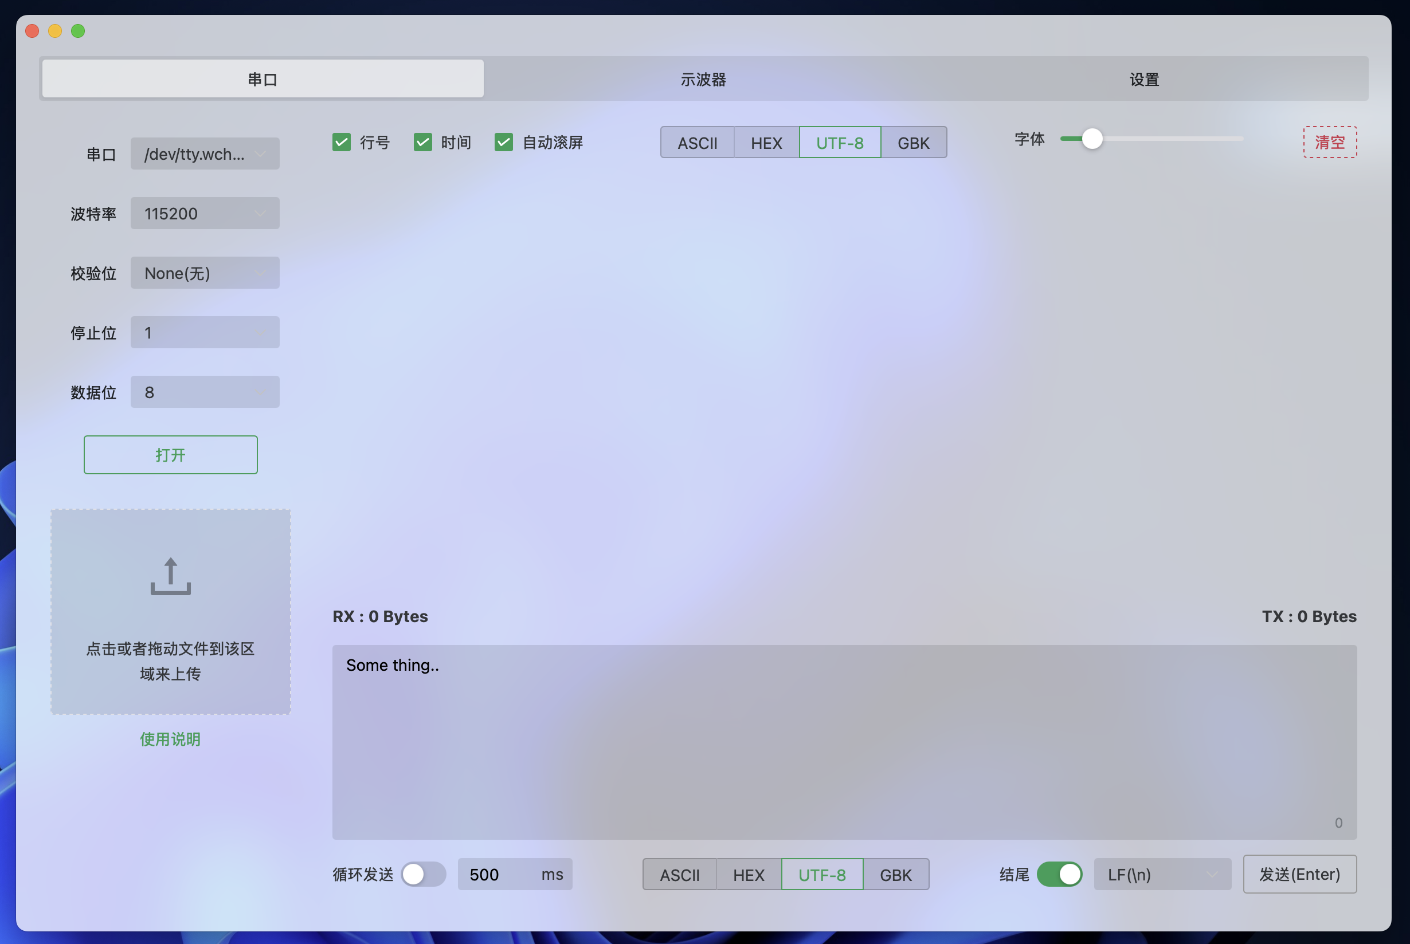This screenshot has height=944, width=1410.
Task: Adjust the 字体 font size slider
Action: coord(1092,139)
